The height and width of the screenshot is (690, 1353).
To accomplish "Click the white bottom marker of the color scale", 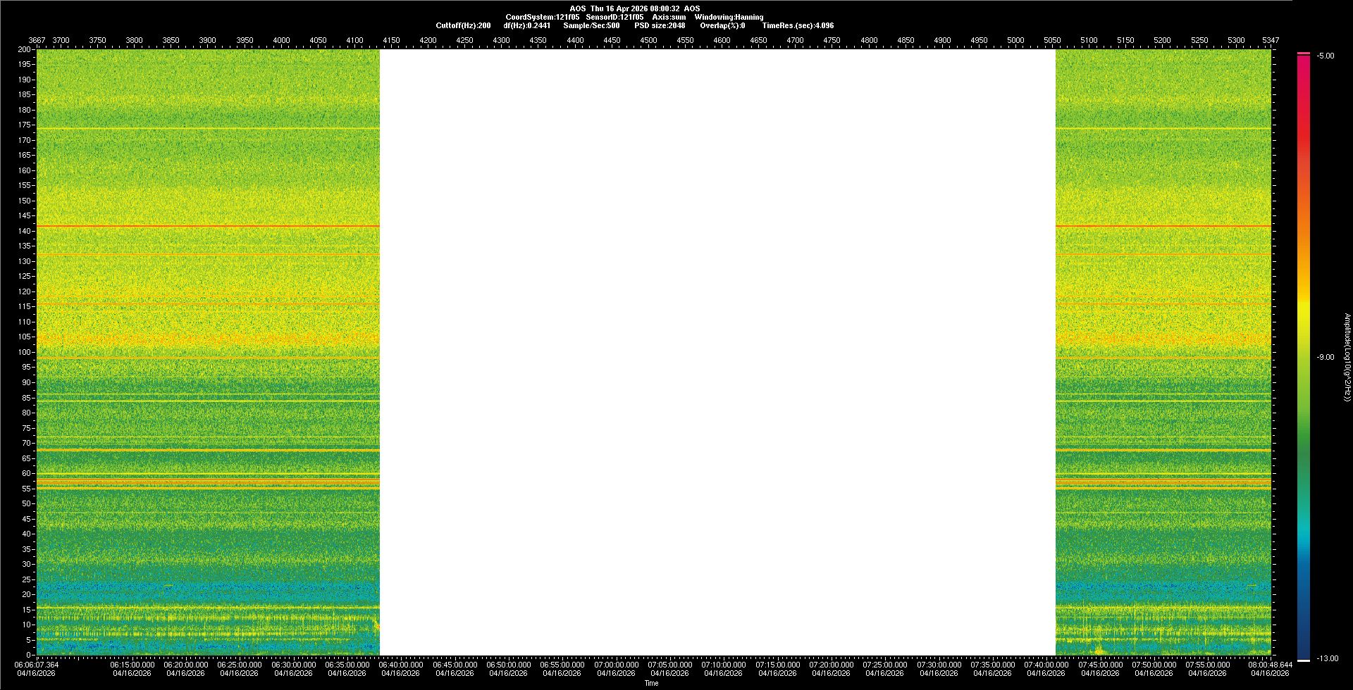I will click(1304, 660).
